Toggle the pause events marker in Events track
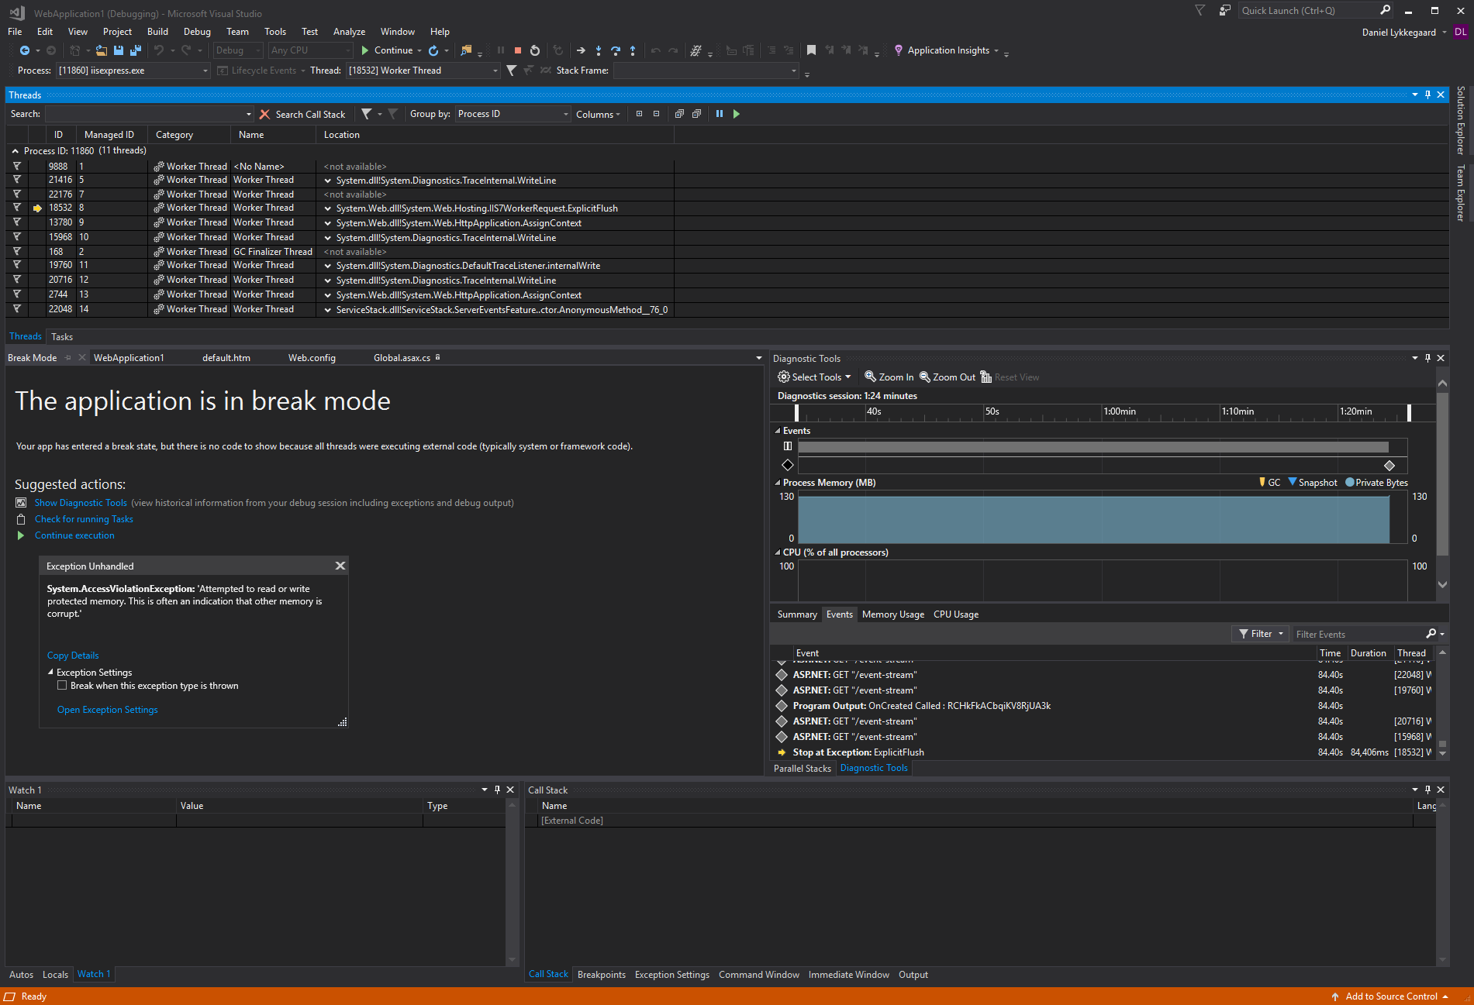Viewport: 1474px width, 1005px height. (x=788, y=446)
